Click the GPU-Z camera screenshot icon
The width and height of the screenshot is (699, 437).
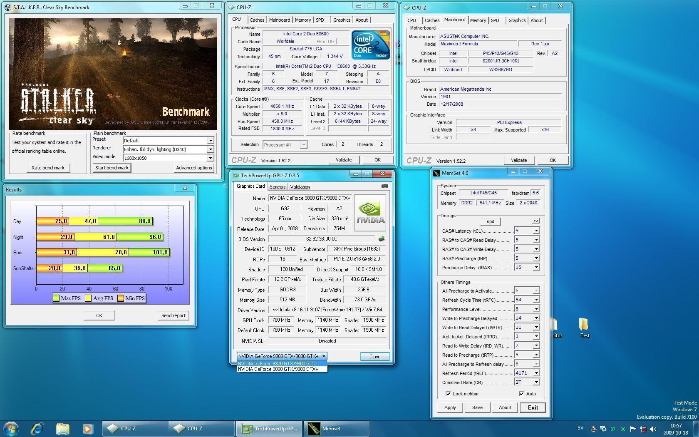click(385, 186)
